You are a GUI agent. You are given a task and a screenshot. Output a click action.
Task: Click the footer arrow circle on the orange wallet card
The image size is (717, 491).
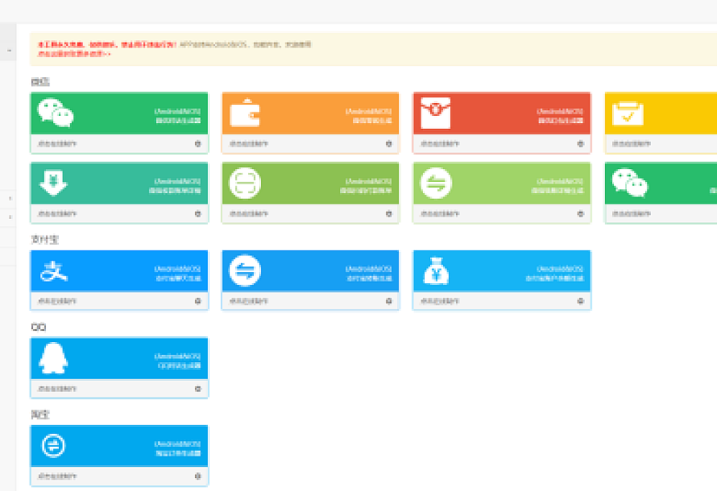pos(389,144)
